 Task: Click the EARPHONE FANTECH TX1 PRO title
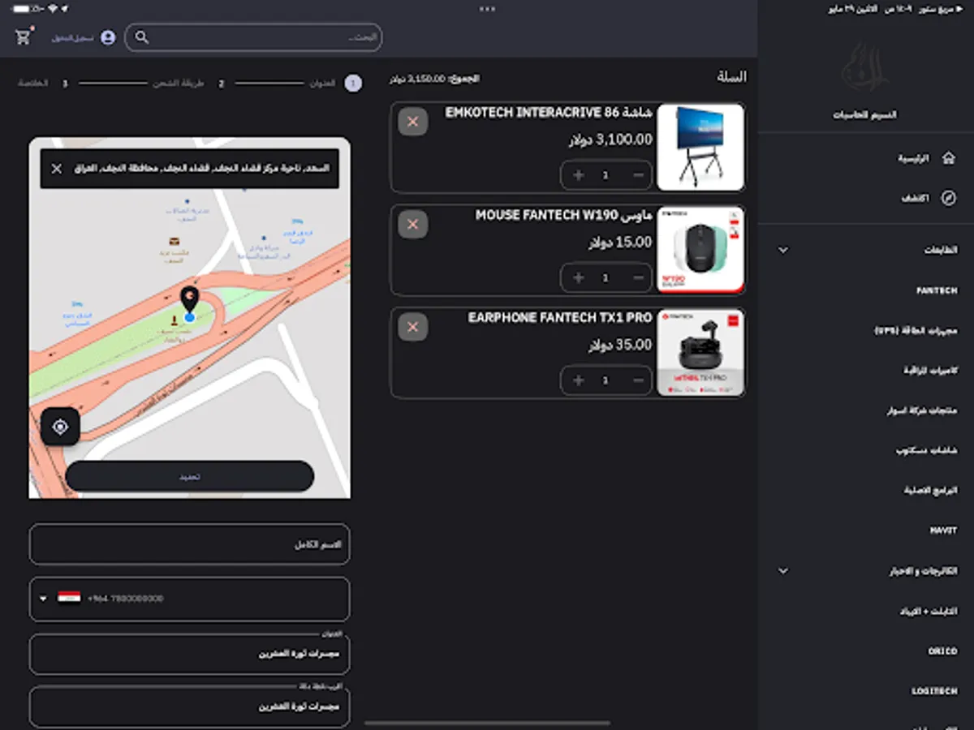coord(560,318)
